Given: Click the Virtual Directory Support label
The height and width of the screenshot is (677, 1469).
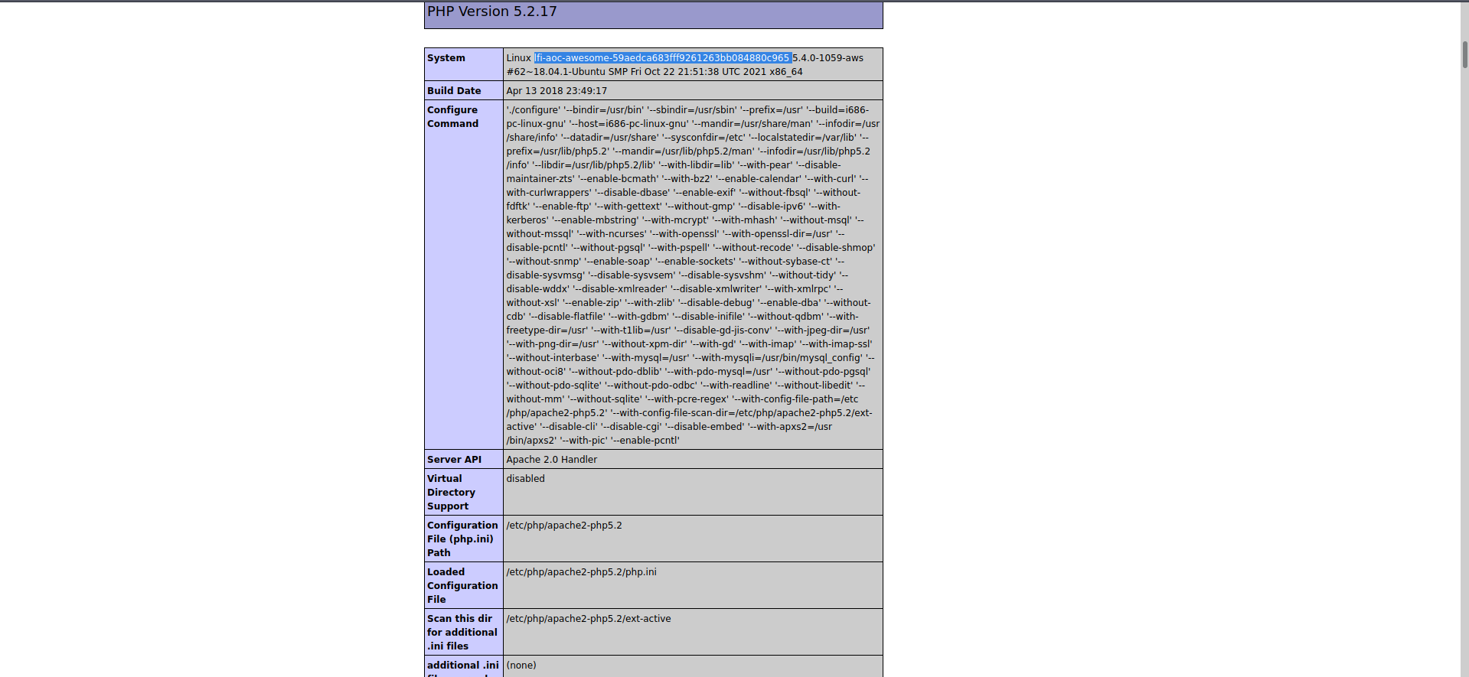Looking at the screenshot, I should coord(451,493).
